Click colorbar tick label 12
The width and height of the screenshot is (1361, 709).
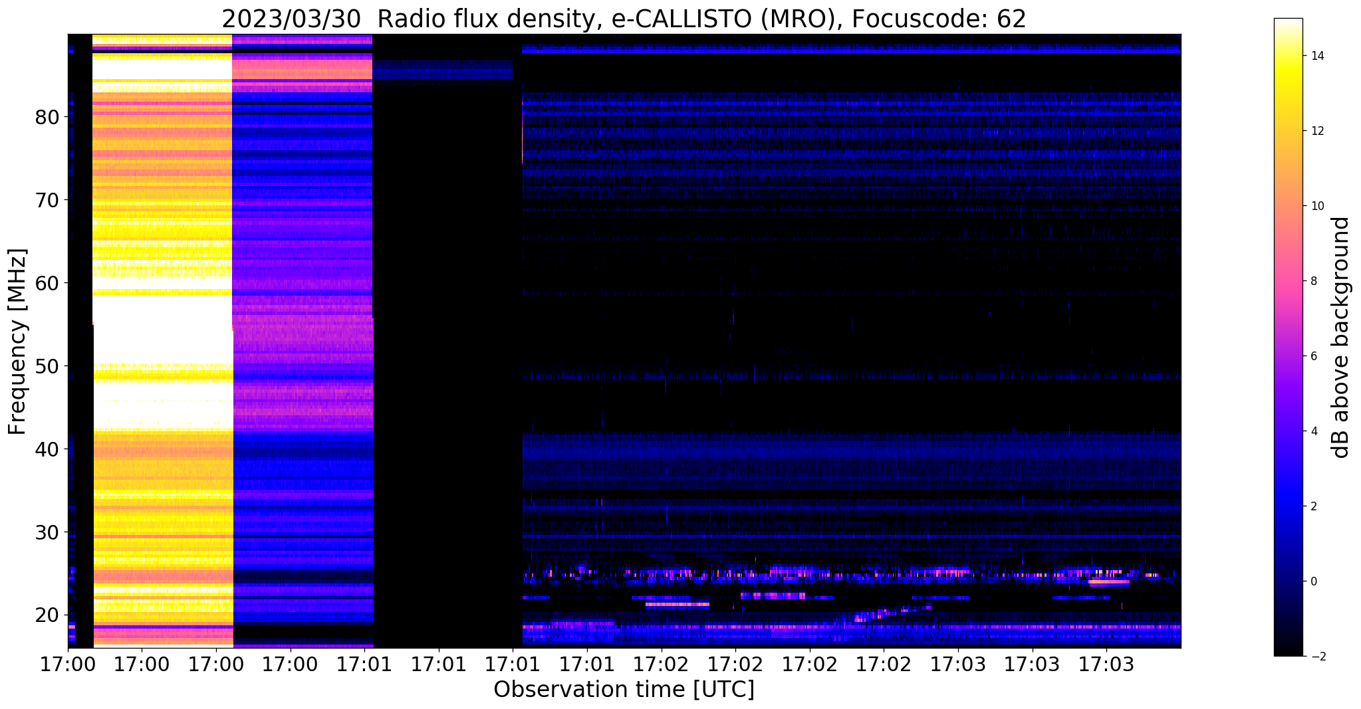1316,131
